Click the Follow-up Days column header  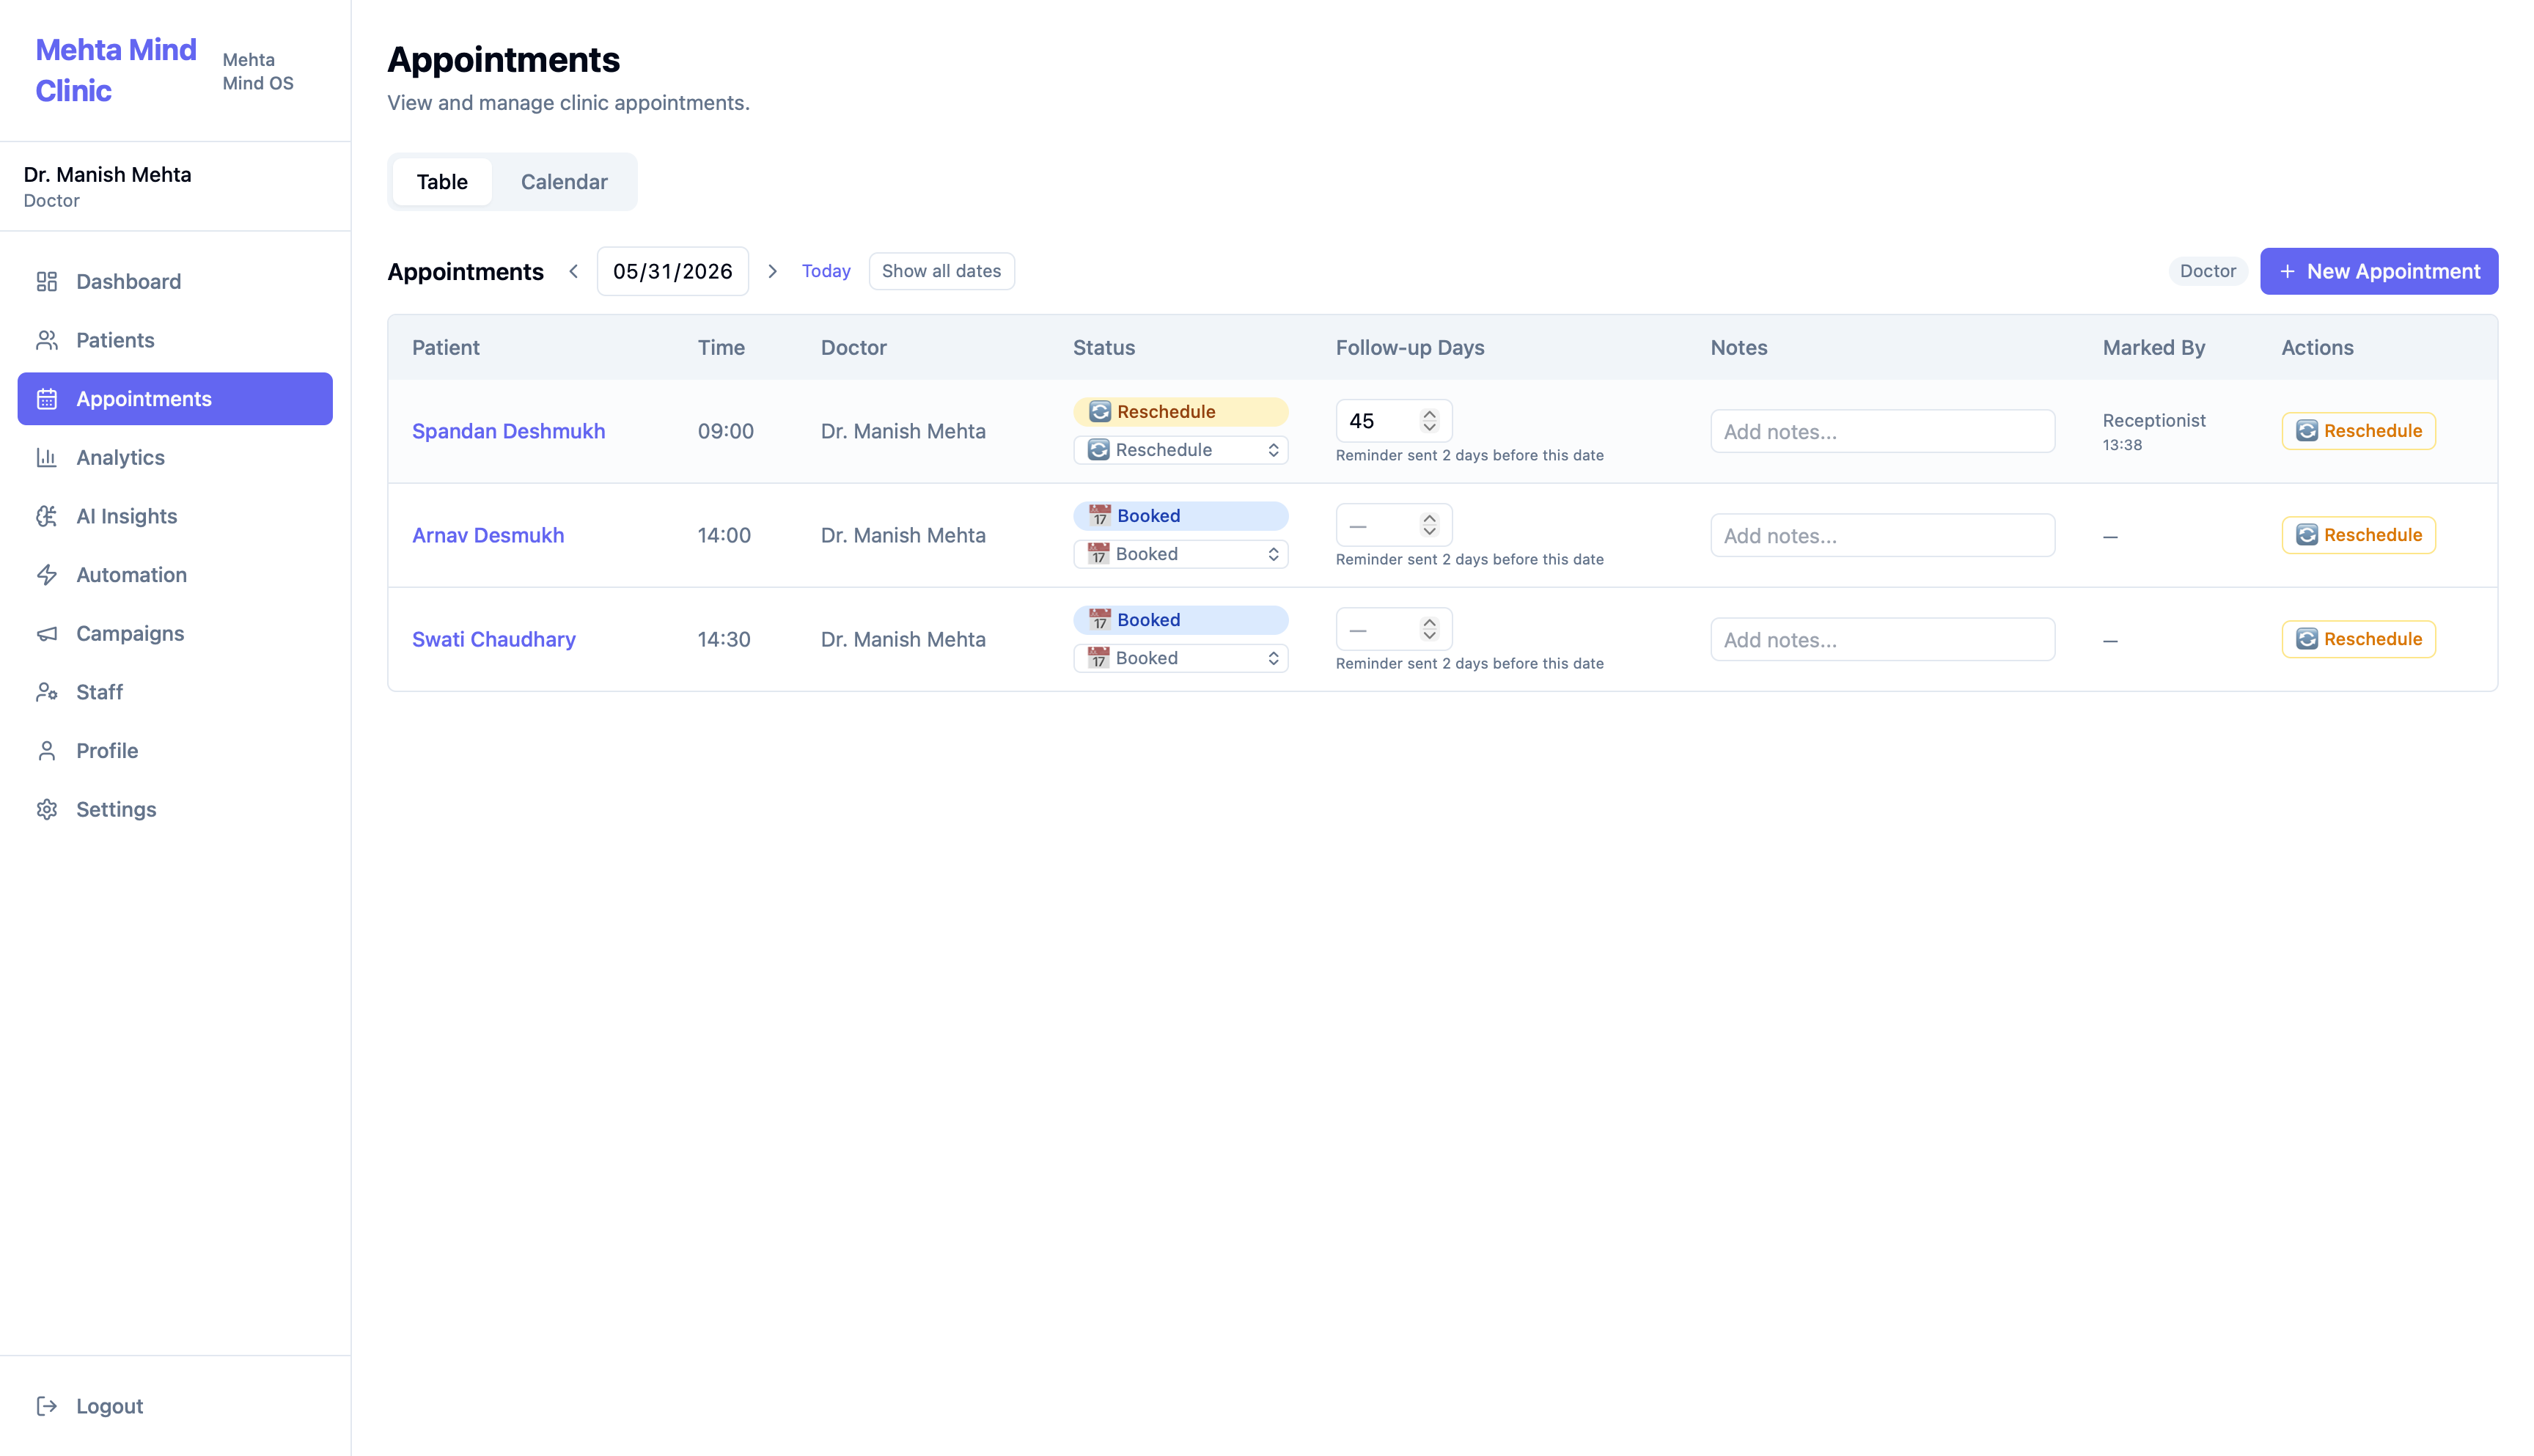pyautogui.click(x=1410, y=348)
